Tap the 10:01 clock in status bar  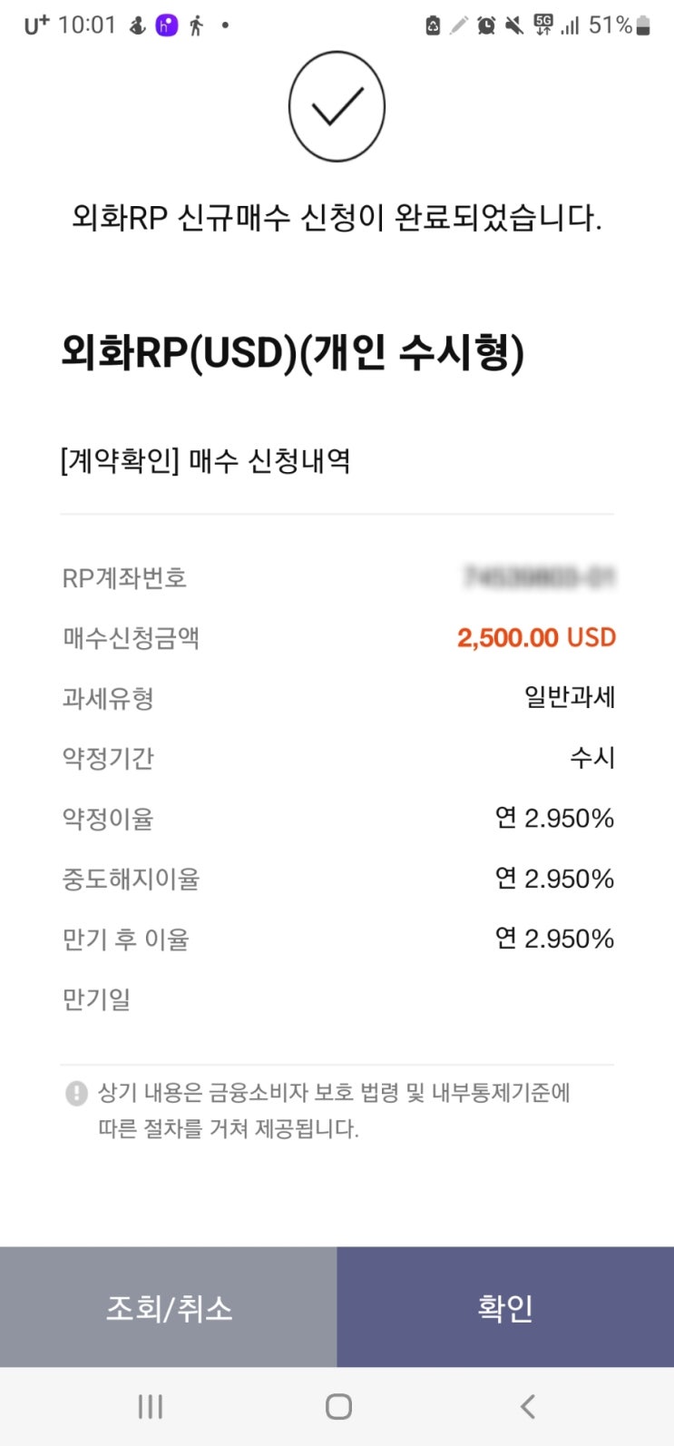tap(87, 25)
